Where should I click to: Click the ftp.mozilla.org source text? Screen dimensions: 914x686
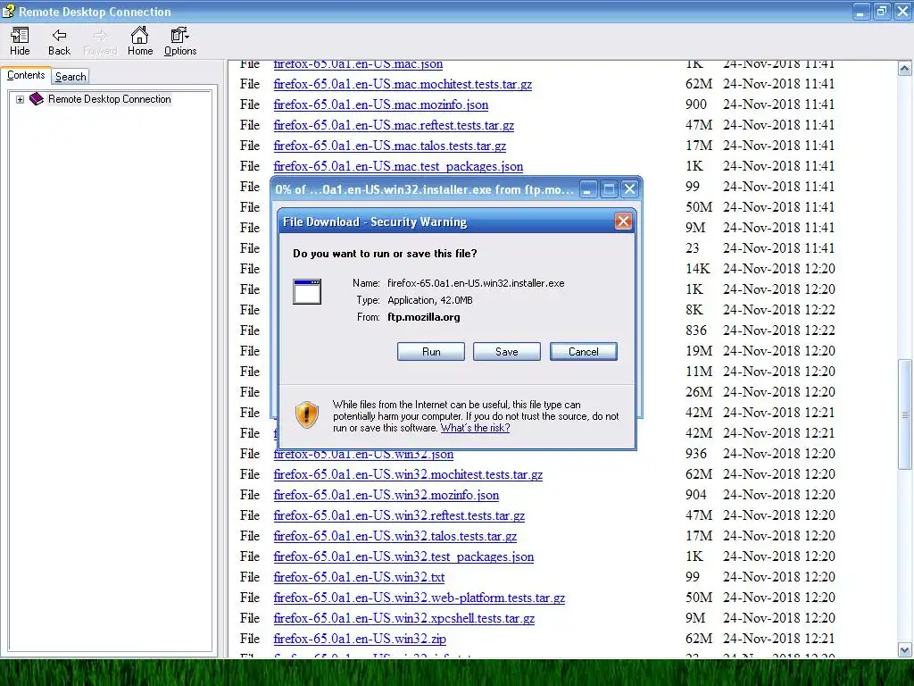pos(424,317)
